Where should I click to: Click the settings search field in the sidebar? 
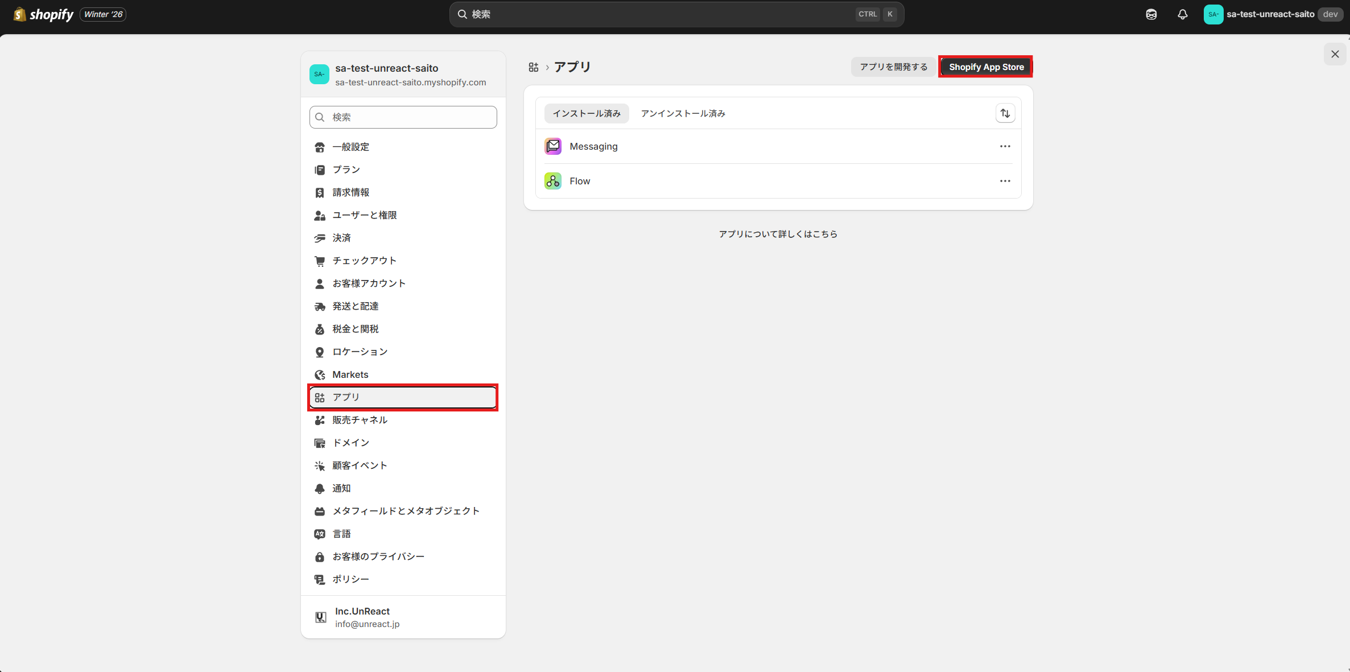(402, 117)
